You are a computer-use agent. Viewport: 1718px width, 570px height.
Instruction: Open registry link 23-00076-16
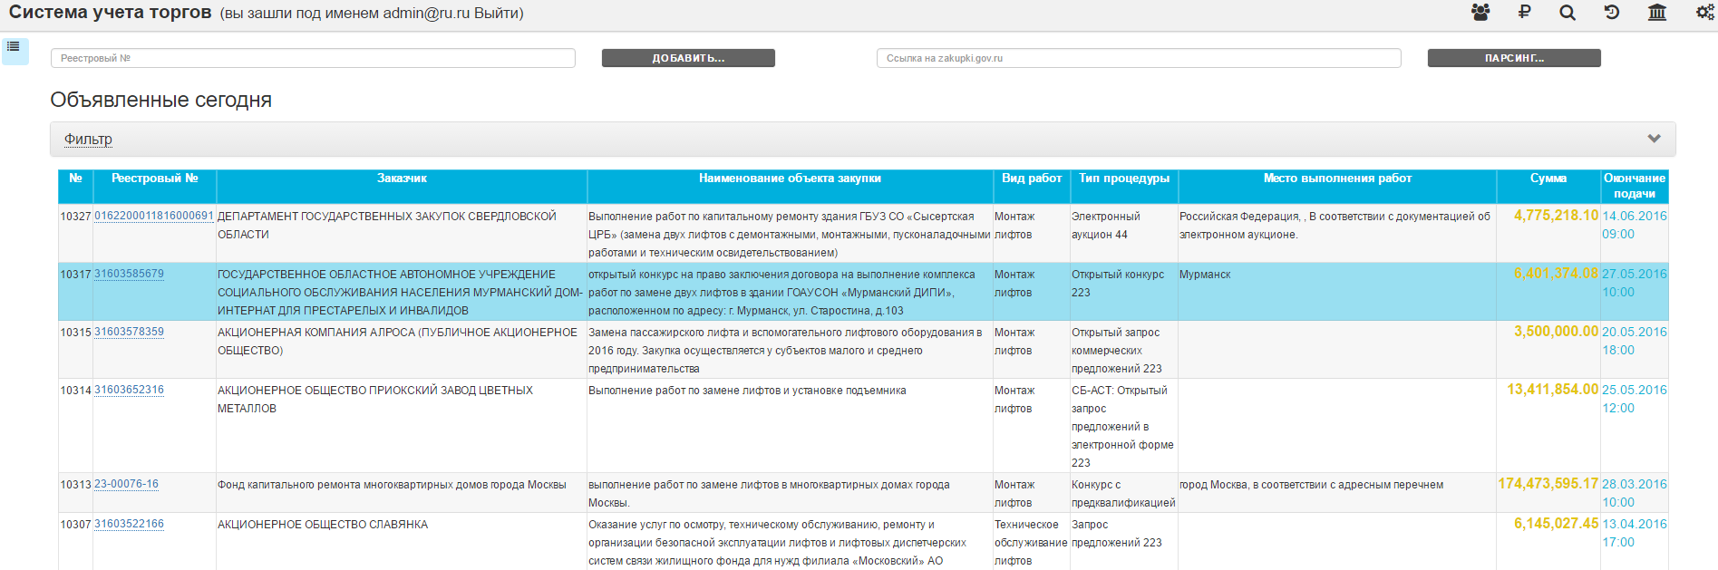coord(126,484)
